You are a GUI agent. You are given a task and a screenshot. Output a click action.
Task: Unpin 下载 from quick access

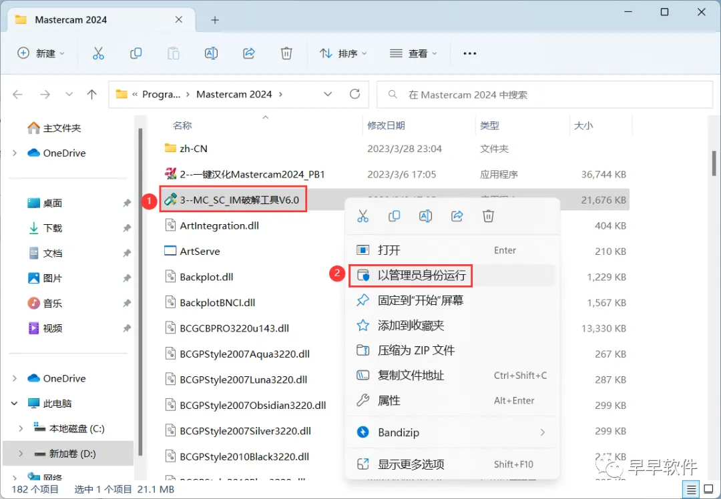coord(127,228)
